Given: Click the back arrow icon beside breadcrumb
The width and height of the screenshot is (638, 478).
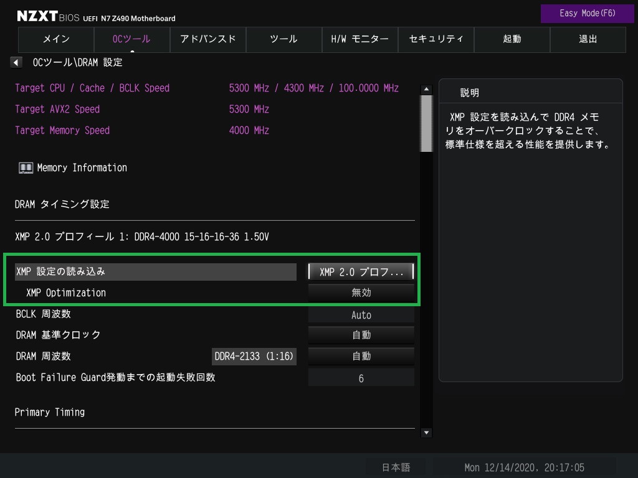Looking at the screenshot, I should click(17, 62).
